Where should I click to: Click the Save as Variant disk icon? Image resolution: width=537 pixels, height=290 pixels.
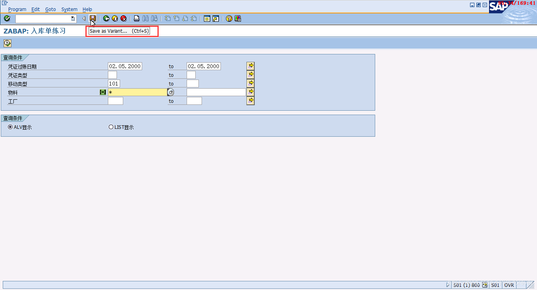pyautogui.click(x=93, y=19)
